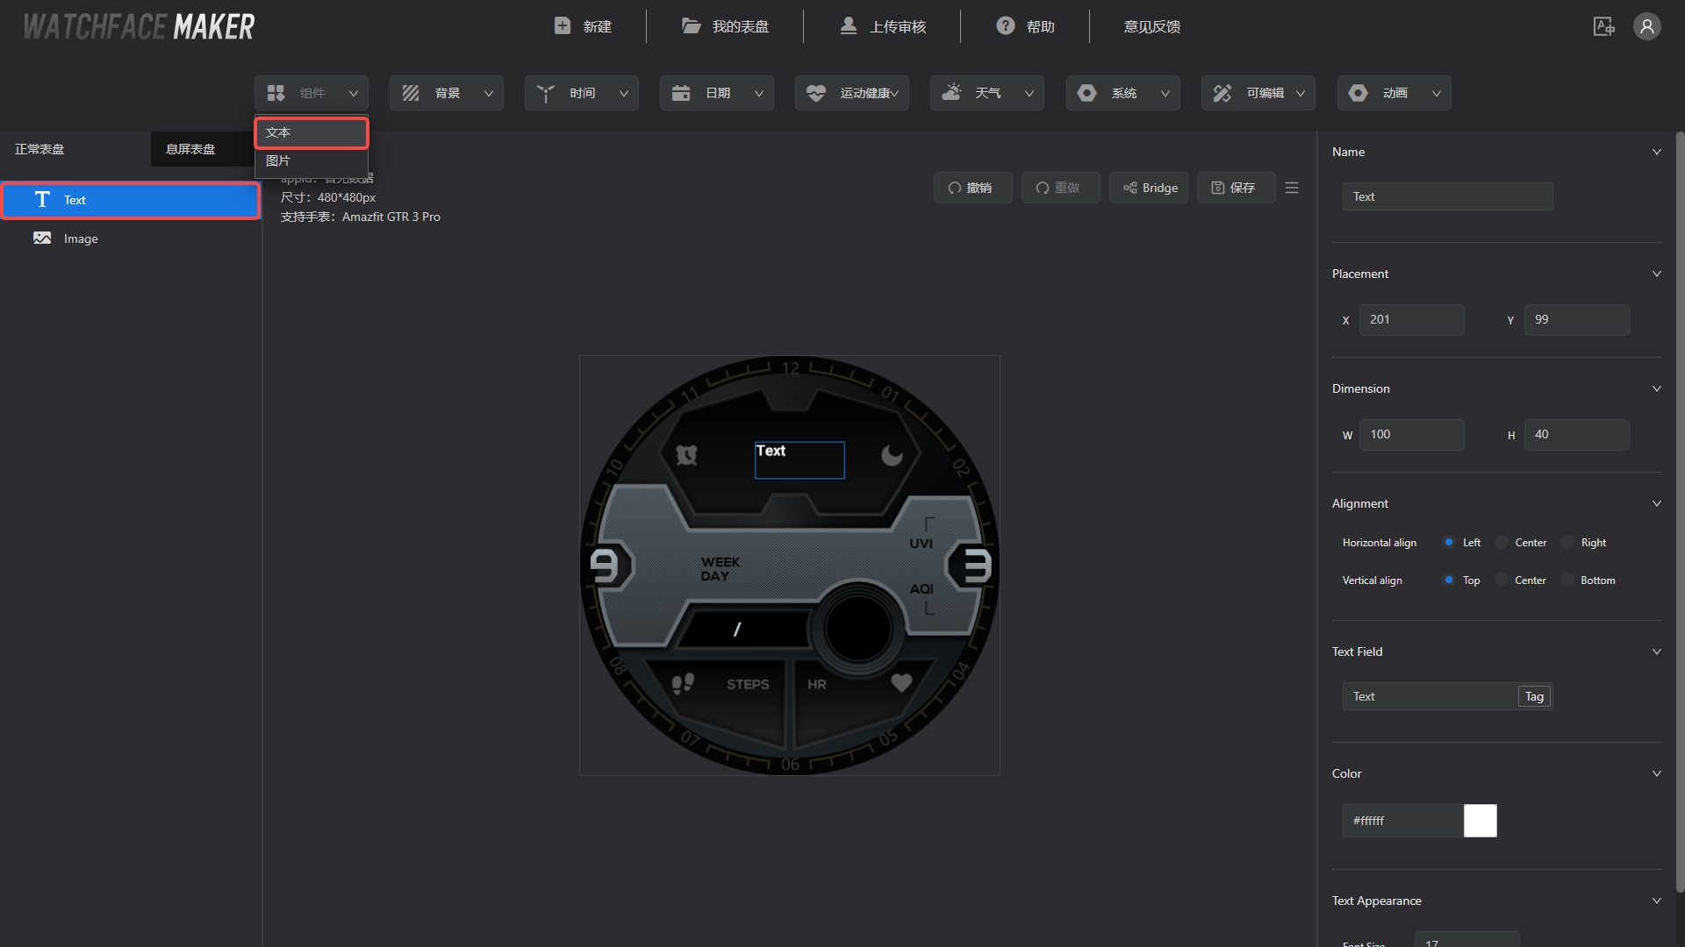
Task: Click the Bridge button
Action: pos(1148,188)
